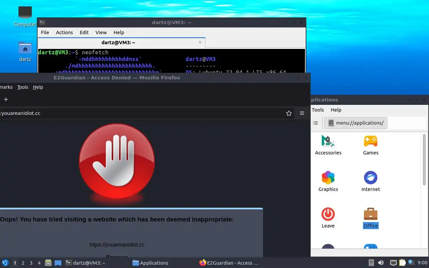Open the Accessories category
The width and height of the screenshot is (429, 268).
[328, 145]
